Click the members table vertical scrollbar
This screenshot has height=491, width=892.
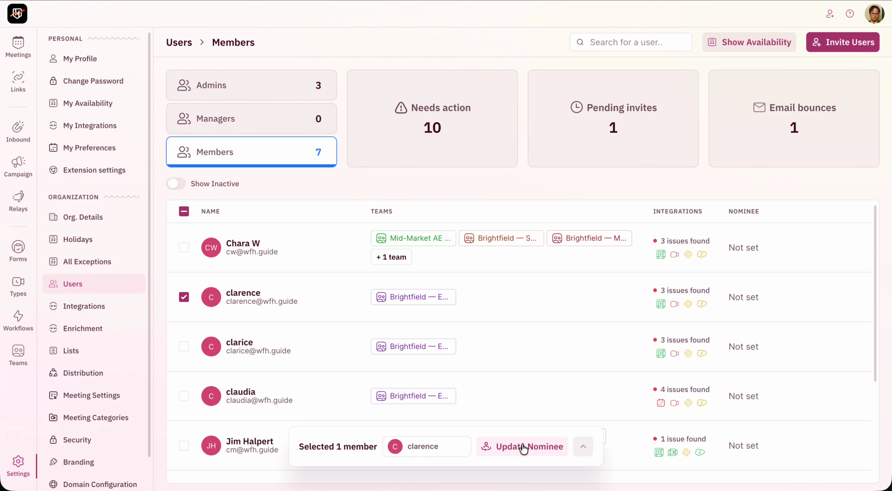pos(875,293)
